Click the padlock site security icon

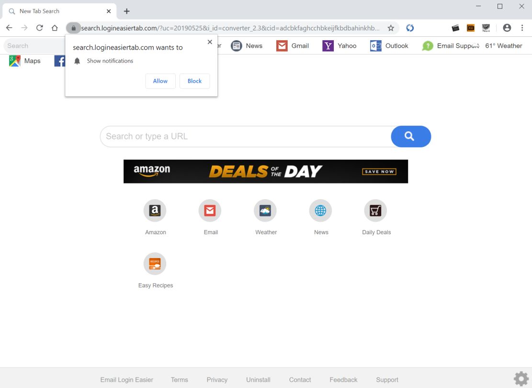tap(73, 28)
